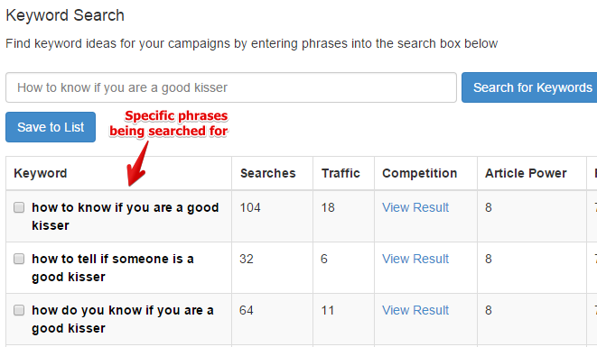Click the Search for Keywords button

coord(529,87)
